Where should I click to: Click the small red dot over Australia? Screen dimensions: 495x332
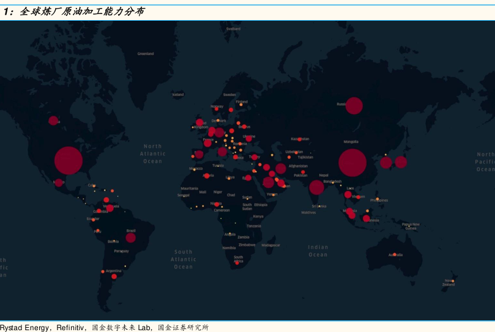click(395, 254)
